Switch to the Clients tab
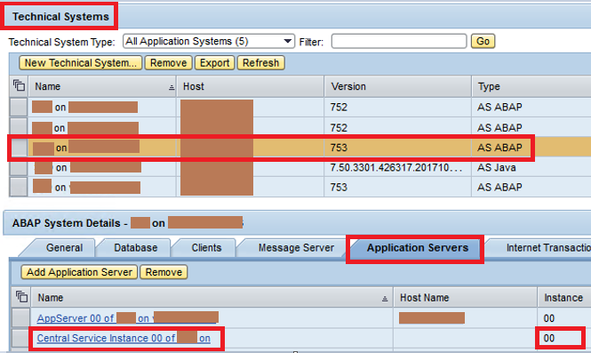The width and height of the screenshot is (591, 353). coord(206,248)
